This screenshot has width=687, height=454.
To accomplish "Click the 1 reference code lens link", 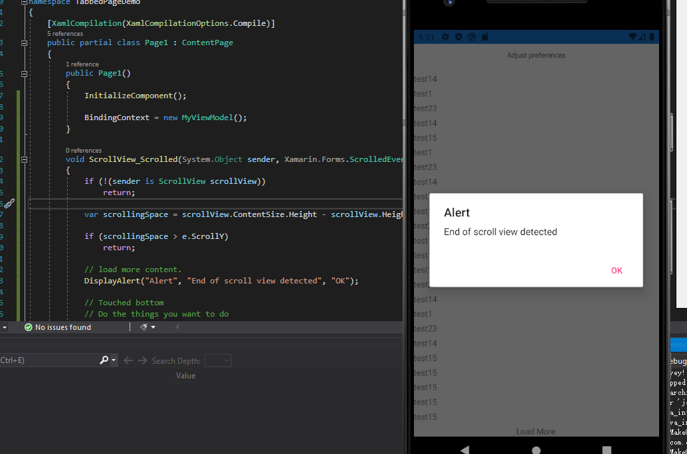I will point(82,64).
